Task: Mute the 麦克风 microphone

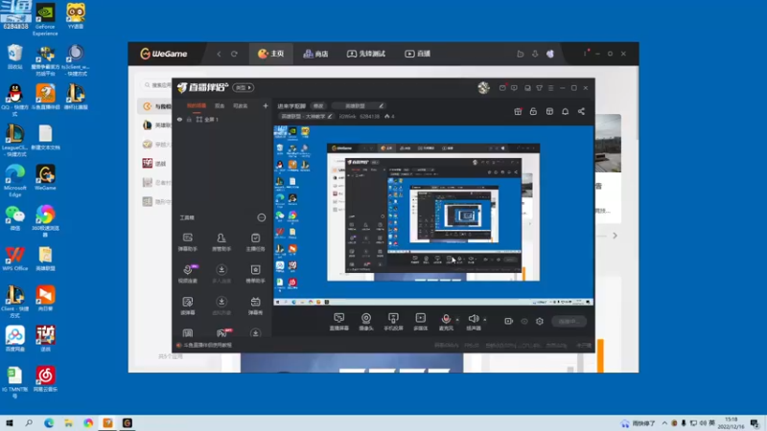Action: (x=446, y=322)
